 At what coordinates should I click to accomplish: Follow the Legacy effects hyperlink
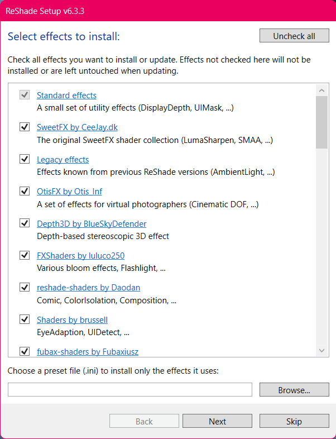[x=63, y=160]
